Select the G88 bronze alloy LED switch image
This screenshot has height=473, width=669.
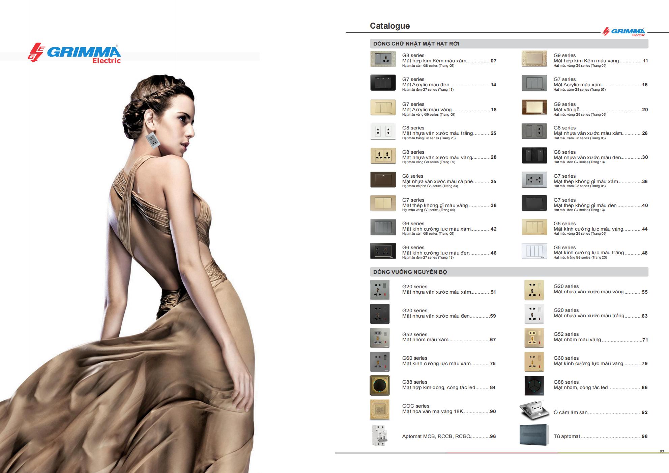380,385
